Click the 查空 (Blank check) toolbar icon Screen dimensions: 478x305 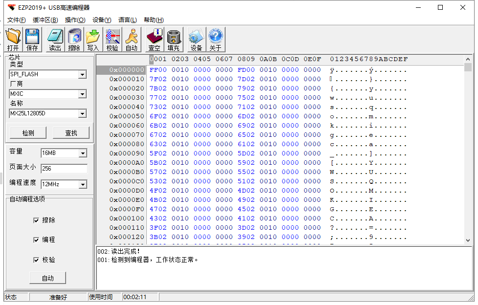coord(154,39)
